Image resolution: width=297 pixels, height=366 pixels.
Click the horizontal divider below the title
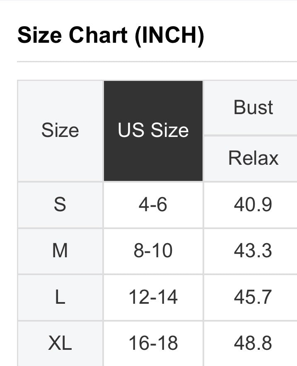click(x=157, y=62)
